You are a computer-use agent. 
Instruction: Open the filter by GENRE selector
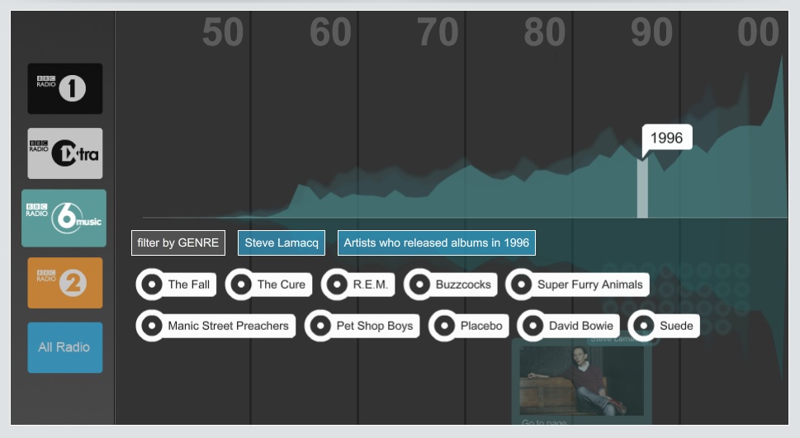point(178,243)
